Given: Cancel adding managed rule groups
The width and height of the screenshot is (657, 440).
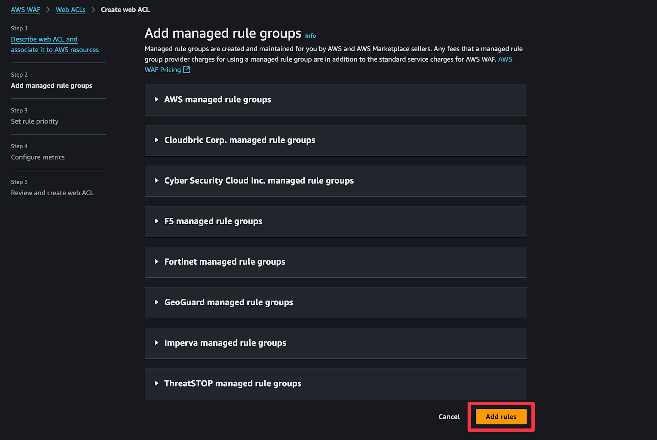Looking at the screenshot, I should [x=449, y=417].
